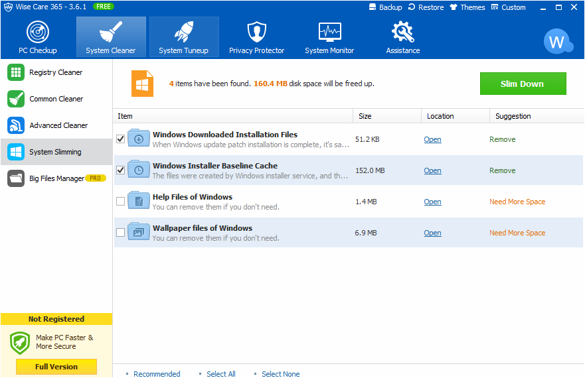The width and height of the screenshot is (585, 378).
Task: Click Need More Space for Wallpaper files
Action: tap(517, 233)
